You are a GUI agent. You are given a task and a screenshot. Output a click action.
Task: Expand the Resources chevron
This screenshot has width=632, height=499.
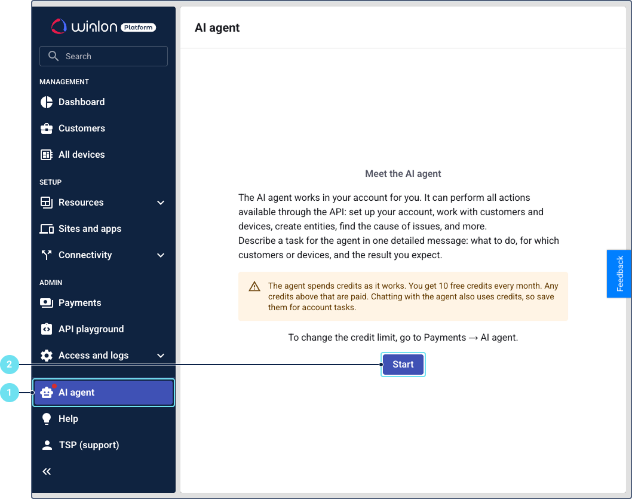(161, 203)
